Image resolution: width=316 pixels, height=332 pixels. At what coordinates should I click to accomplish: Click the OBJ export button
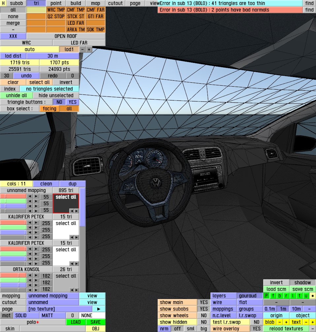coord(95,329)
